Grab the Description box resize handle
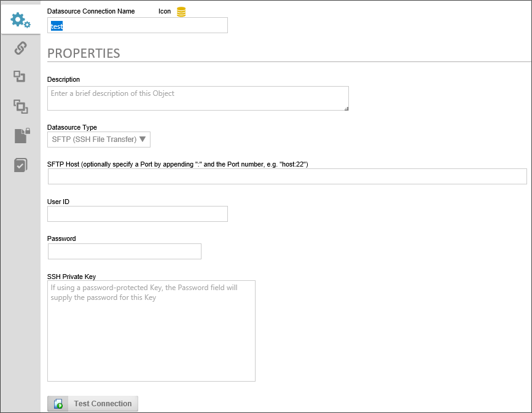The width and height of the screenshot is (532, 413). click(x=346, y=108)
